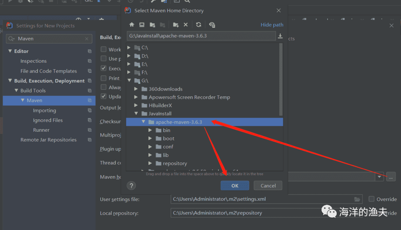Click search magnifier icon in settings search
Screen dimensions: 401x230
click(x=11, y=39)
